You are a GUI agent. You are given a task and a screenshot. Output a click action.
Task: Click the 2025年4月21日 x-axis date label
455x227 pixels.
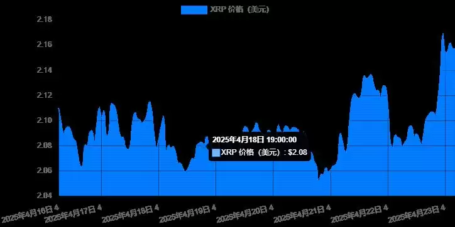pyautogui.click(x=302, y=214)
